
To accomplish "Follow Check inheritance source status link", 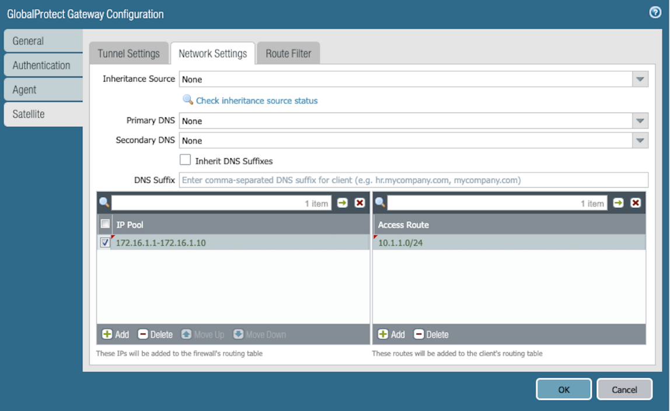I will click(x=256, y=100).
